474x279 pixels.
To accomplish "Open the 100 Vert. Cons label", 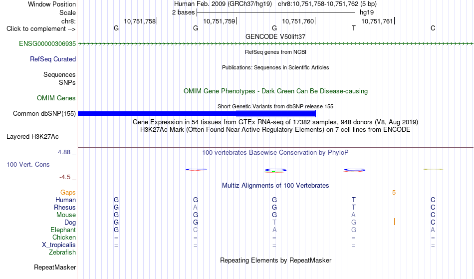I will (28, 164).
